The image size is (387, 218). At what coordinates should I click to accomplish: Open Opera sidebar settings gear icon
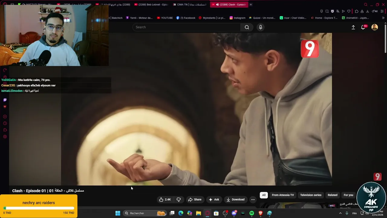click(5, 137)
